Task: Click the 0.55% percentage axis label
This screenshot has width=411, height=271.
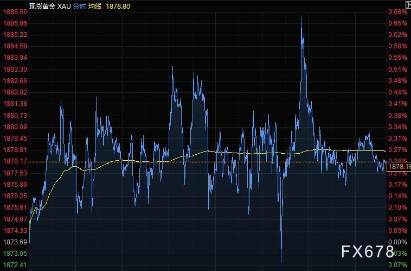Action: point(397,58)
